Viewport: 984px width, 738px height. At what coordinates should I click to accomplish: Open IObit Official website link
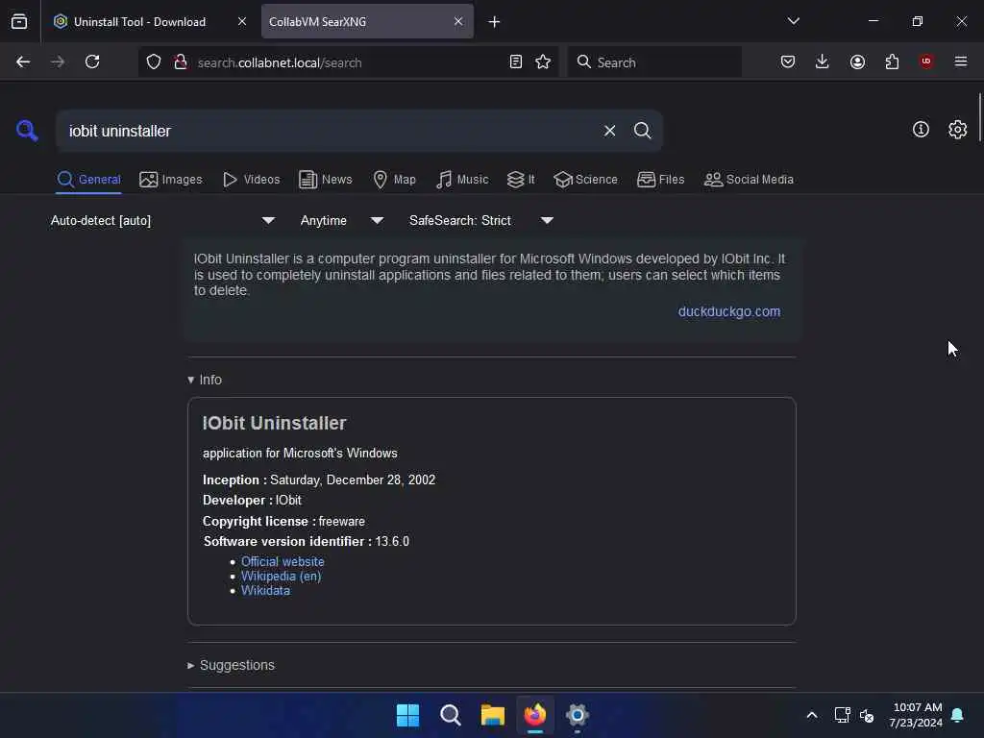283,561
